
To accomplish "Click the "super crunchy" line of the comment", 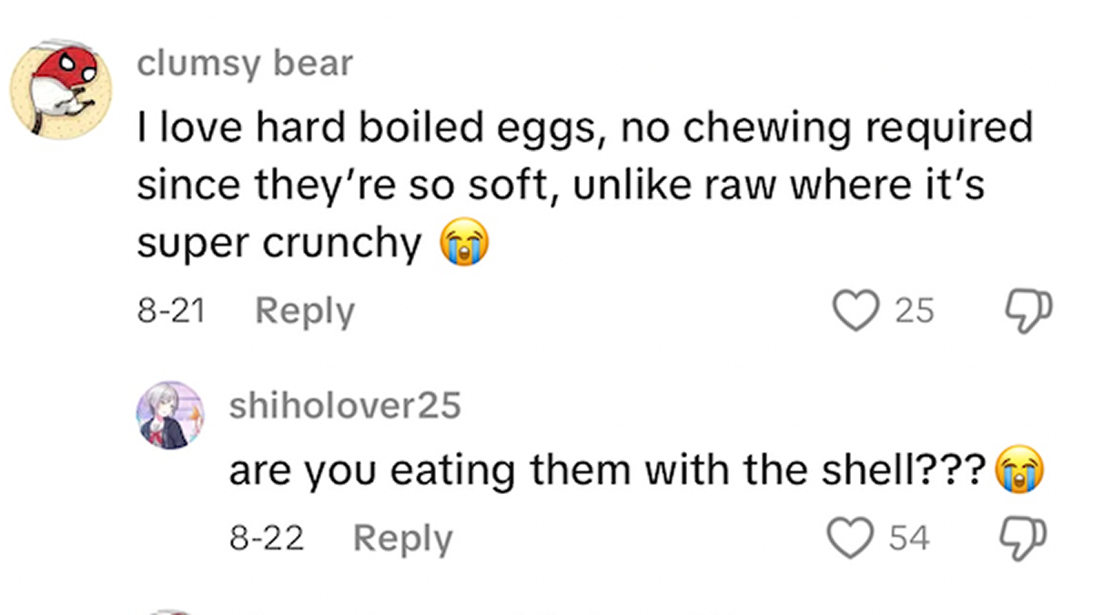I will [x=279, y=244].
